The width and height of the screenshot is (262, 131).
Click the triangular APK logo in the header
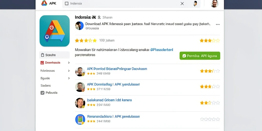[x=44, y=3]
